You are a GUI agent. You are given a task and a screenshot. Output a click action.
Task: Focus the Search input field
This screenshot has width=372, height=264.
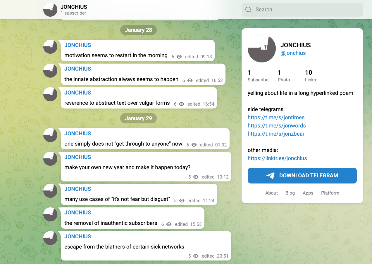coord(302,10)
